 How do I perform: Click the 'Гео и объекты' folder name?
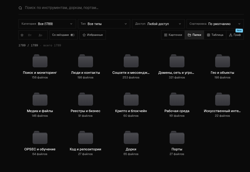coord(222,73)
